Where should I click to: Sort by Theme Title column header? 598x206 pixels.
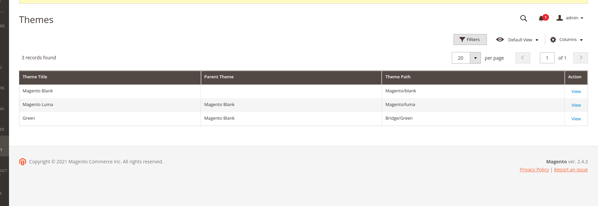110,77
